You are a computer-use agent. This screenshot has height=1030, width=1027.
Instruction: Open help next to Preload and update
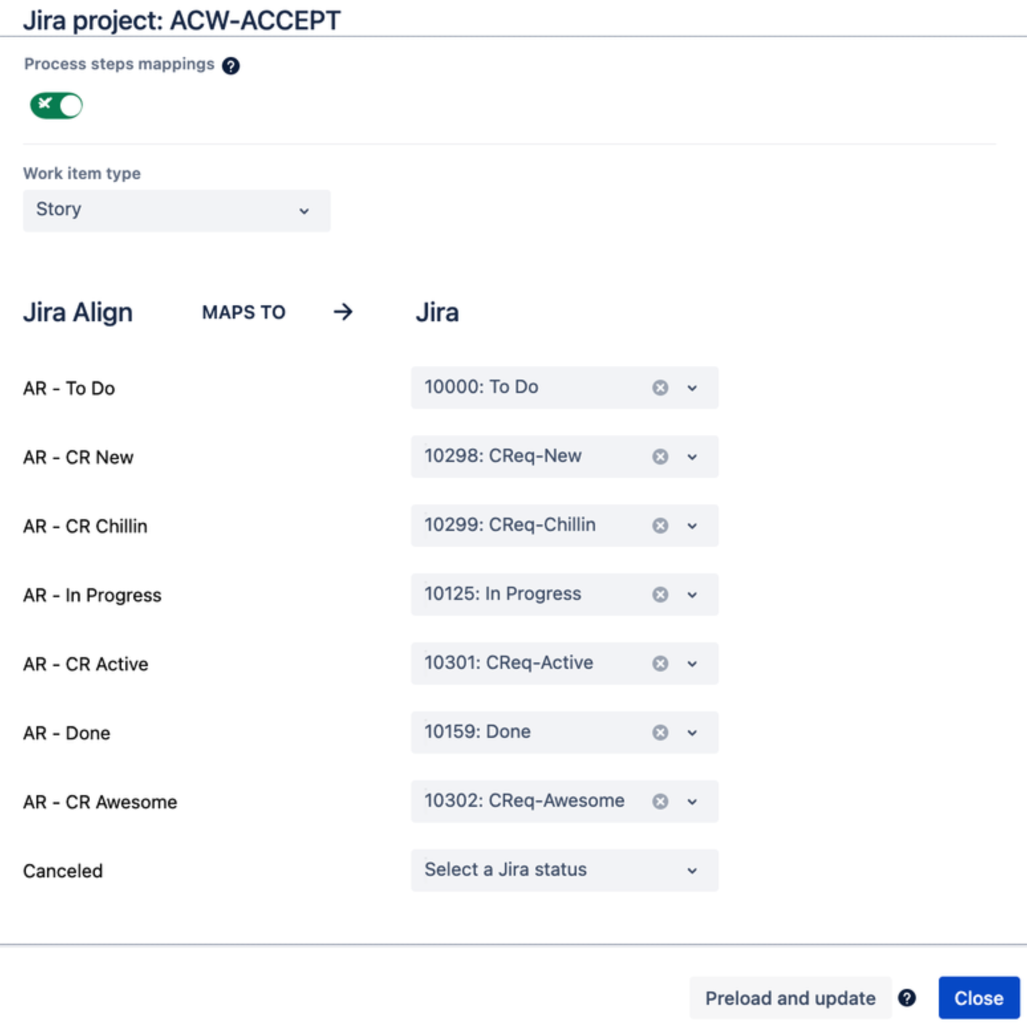[907, 998]
